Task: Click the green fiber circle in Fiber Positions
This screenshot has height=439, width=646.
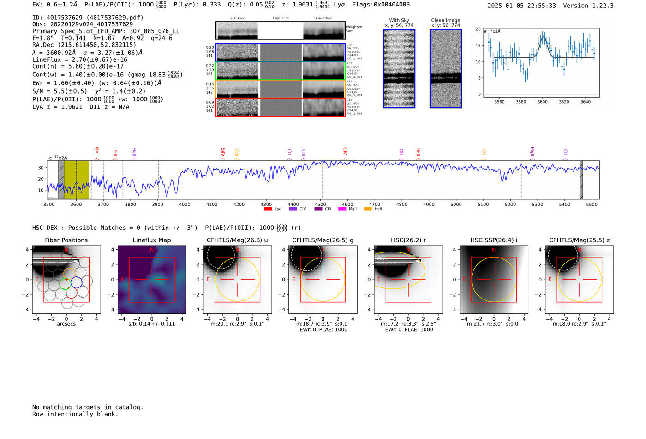Action: click(65, 283)
